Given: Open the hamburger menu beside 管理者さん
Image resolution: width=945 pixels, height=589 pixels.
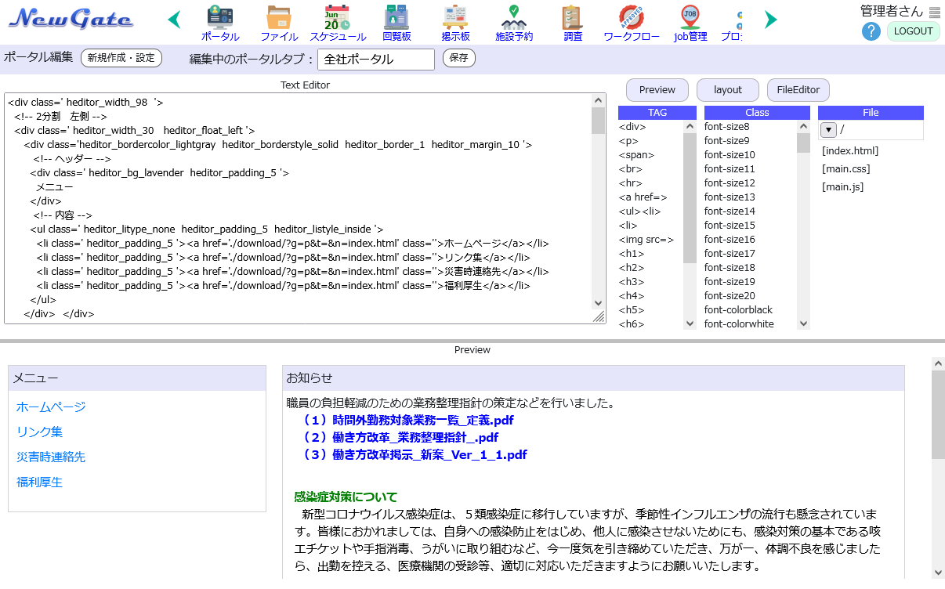Looking at the screenshot, I should (935, 12).
